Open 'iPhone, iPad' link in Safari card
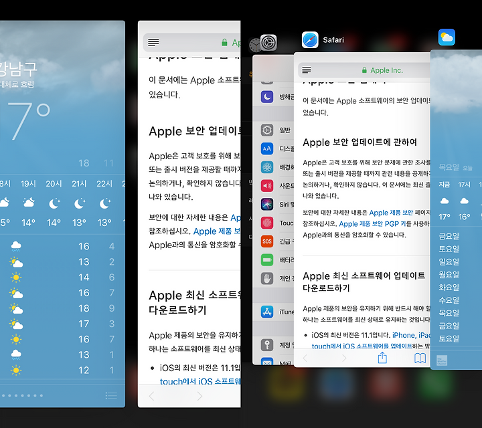The height and width of the screenshot is (428, 482). point(411,335)
